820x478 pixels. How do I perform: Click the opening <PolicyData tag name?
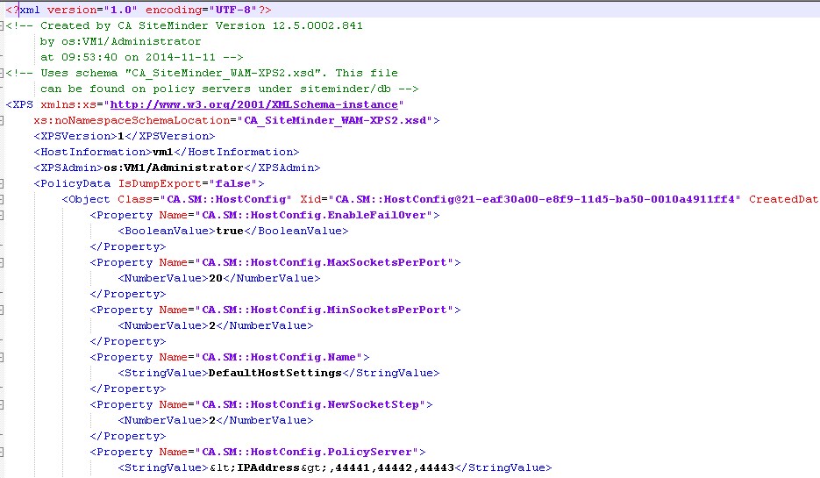pos(72,183)
